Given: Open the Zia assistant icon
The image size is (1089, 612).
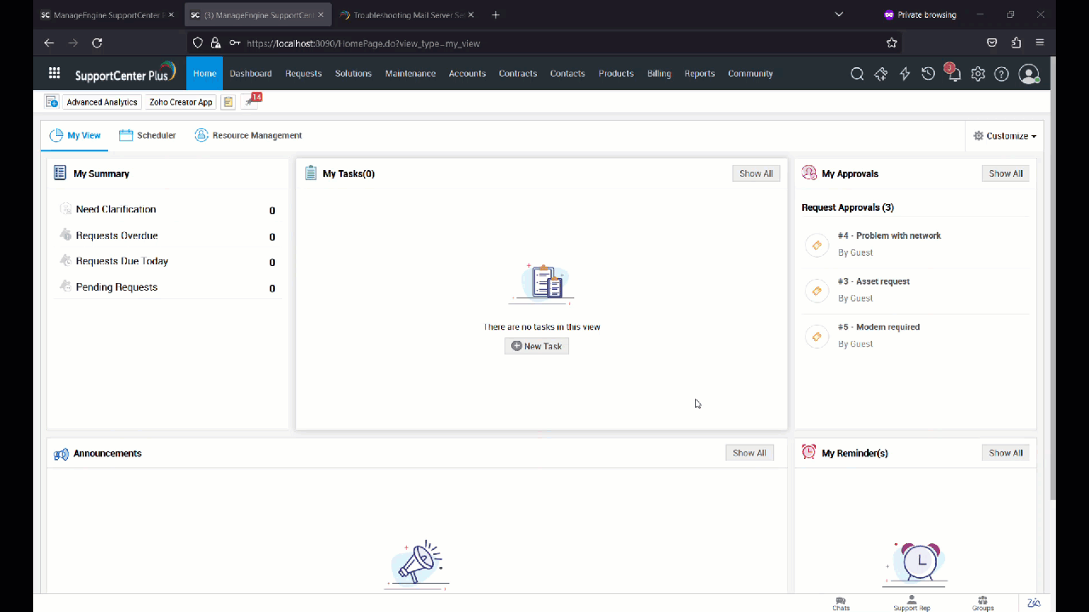Looking at the screenshot, I should 1034,603.
